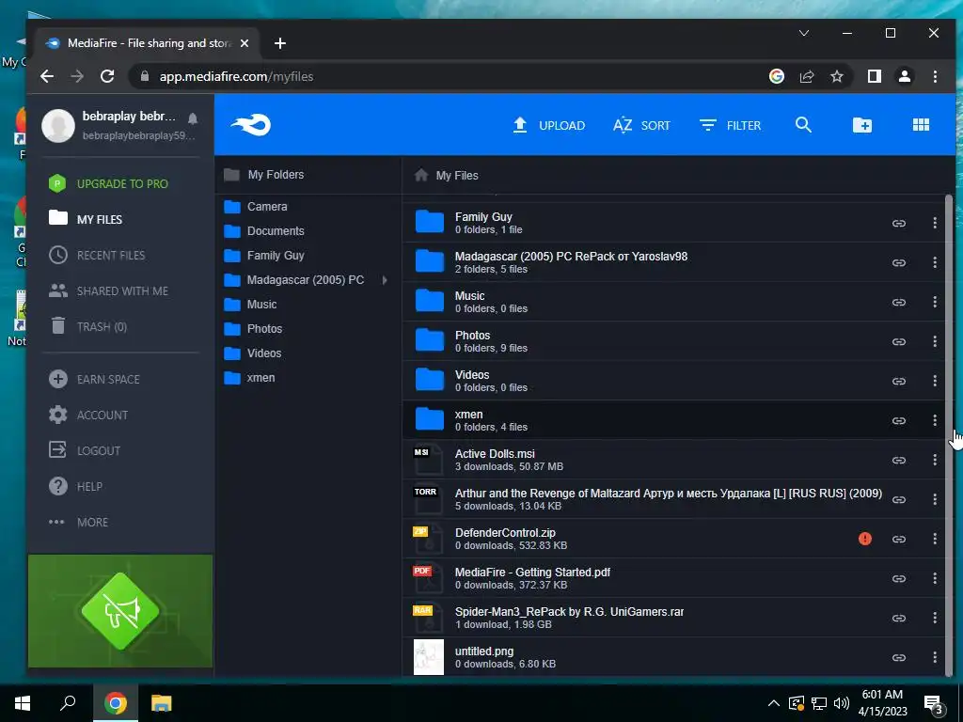Copy share link for Photos folder row
The width and height of the screenshot is (963, 722).
click(899, 341)
